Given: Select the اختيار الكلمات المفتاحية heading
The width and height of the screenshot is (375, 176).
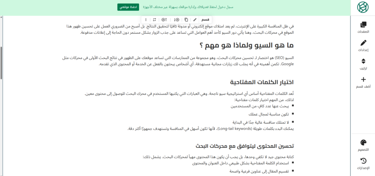Looking at the screenshot, I should click(x=261, y=82).
